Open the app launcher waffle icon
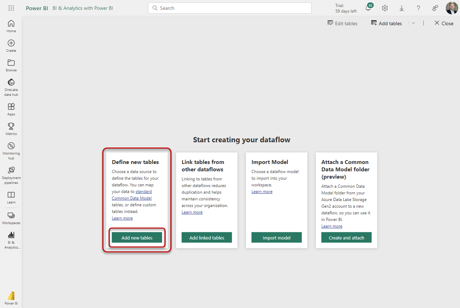The width and height of the screenshot is (460, 308). 11,8
